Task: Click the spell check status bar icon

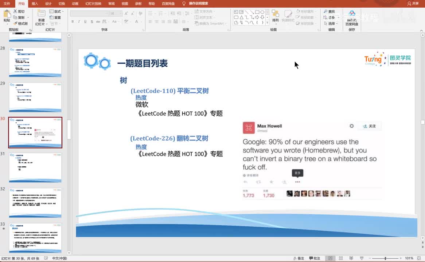Action: 46,258
